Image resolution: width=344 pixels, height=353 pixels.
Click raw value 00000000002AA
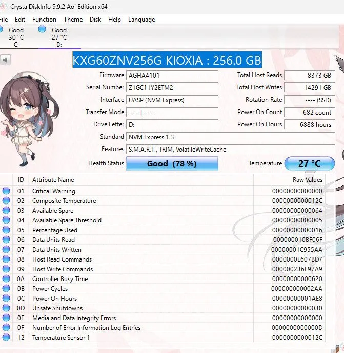tap(297, 289)
